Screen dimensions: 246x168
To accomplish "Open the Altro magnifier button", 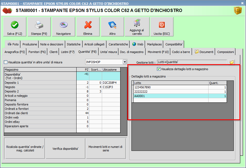I will [112, 27].
